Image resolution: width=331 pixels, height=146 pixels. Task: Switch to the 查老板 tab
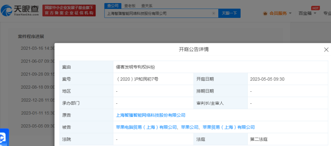(130, 6)
